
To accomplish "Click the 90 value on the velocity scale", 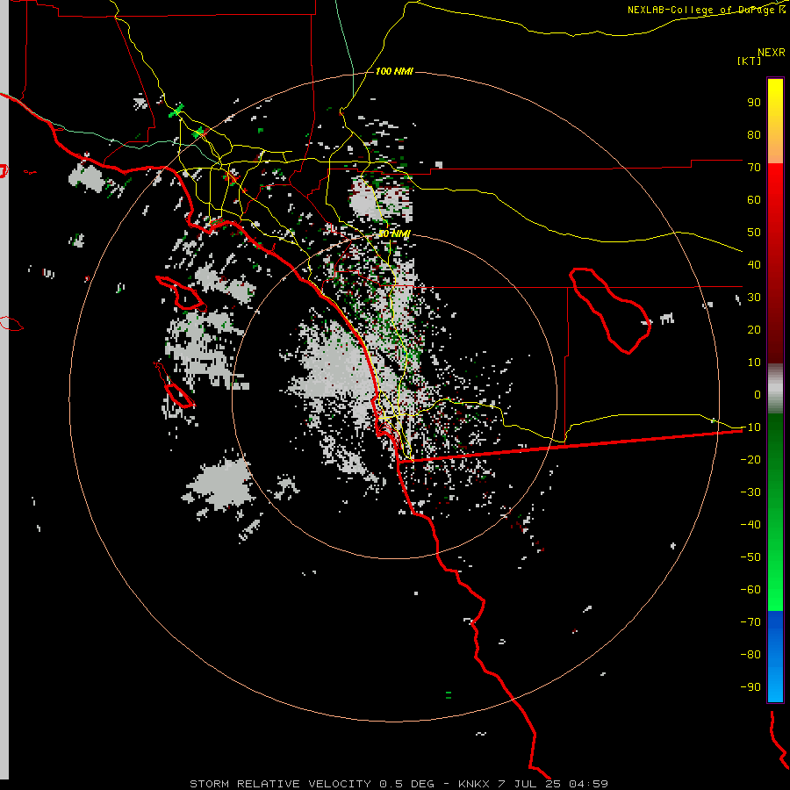I will [754, 103].
